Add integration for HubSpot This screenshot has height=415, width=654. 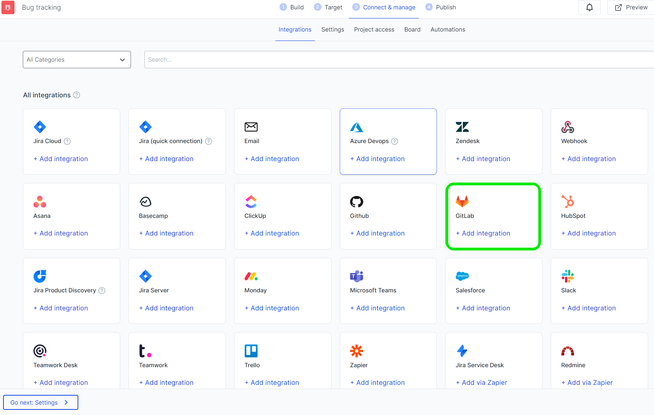(589, 233)
